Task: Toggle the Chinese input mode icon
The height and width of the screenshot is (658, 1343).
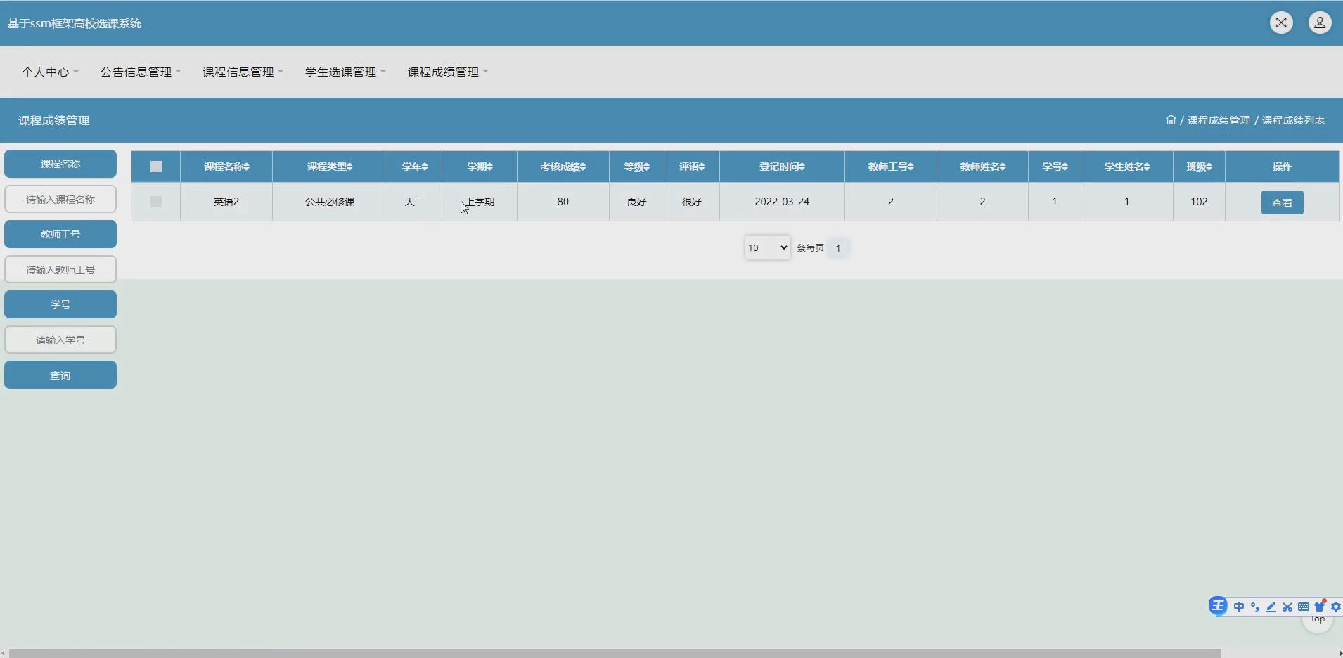Action: (1239, 607)
